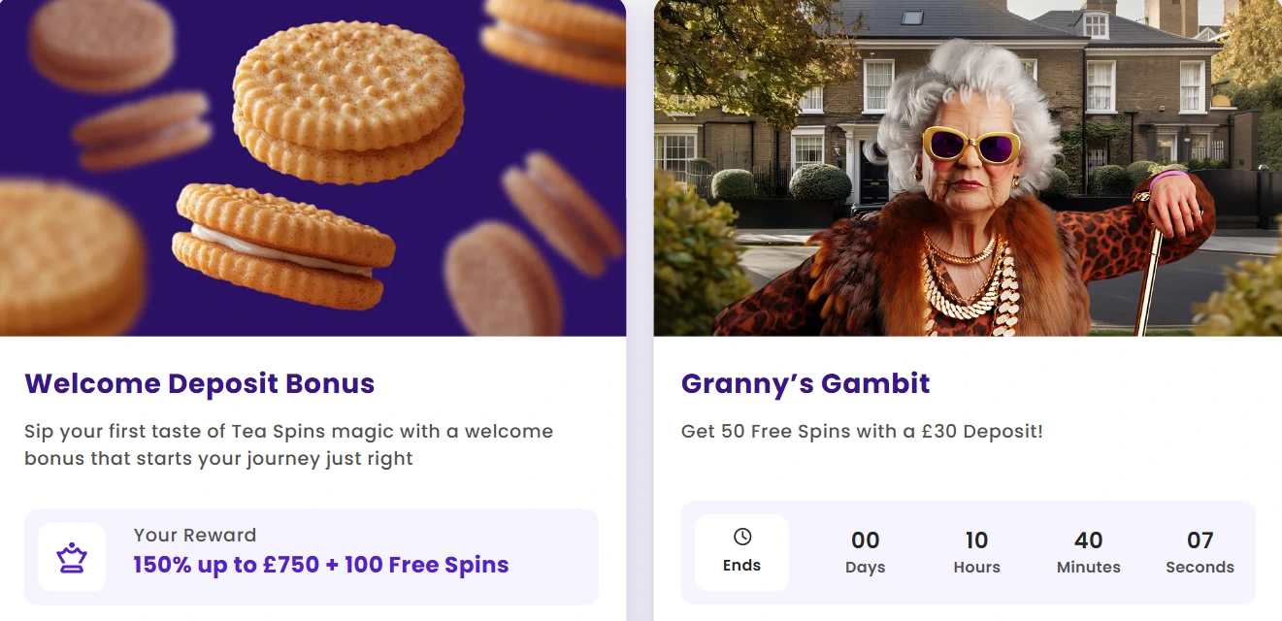Click the Tea Spins welcome bonus description text

click(x=289, y=444)
